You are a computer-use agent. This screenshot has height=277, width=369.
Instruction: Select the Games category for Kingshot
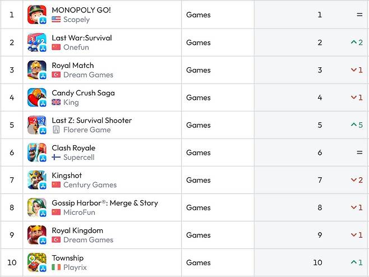coord(199,180)
